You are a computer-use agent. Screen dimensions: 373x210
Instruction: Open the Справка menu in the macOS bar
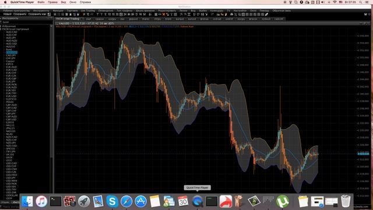[85, 2]
